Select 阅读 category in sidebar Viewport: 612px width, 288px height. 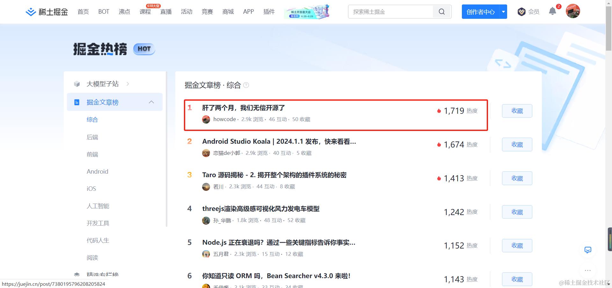tap(92, 257)
